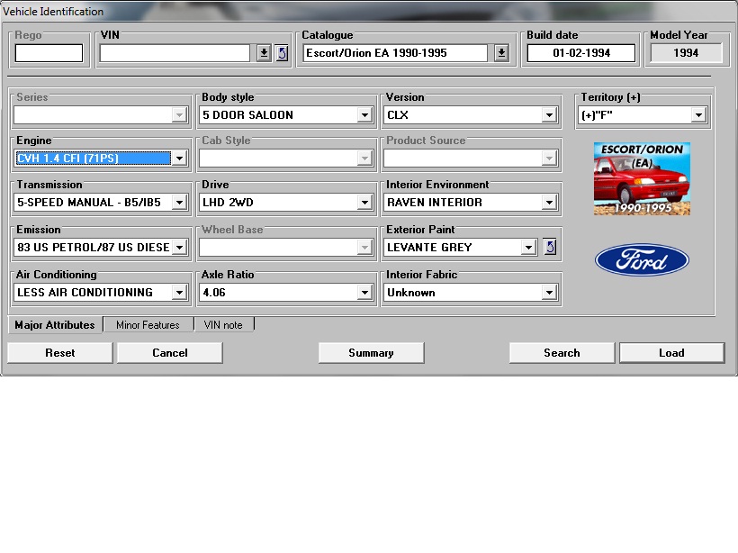Image resolution: width=738 pixels, height=553 pixels.
Task: Click the Load button
Action: [x=671, y=353]
